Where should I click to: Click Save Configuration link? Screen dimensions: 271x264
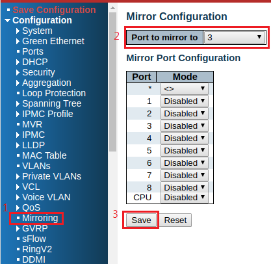point(54,10)
